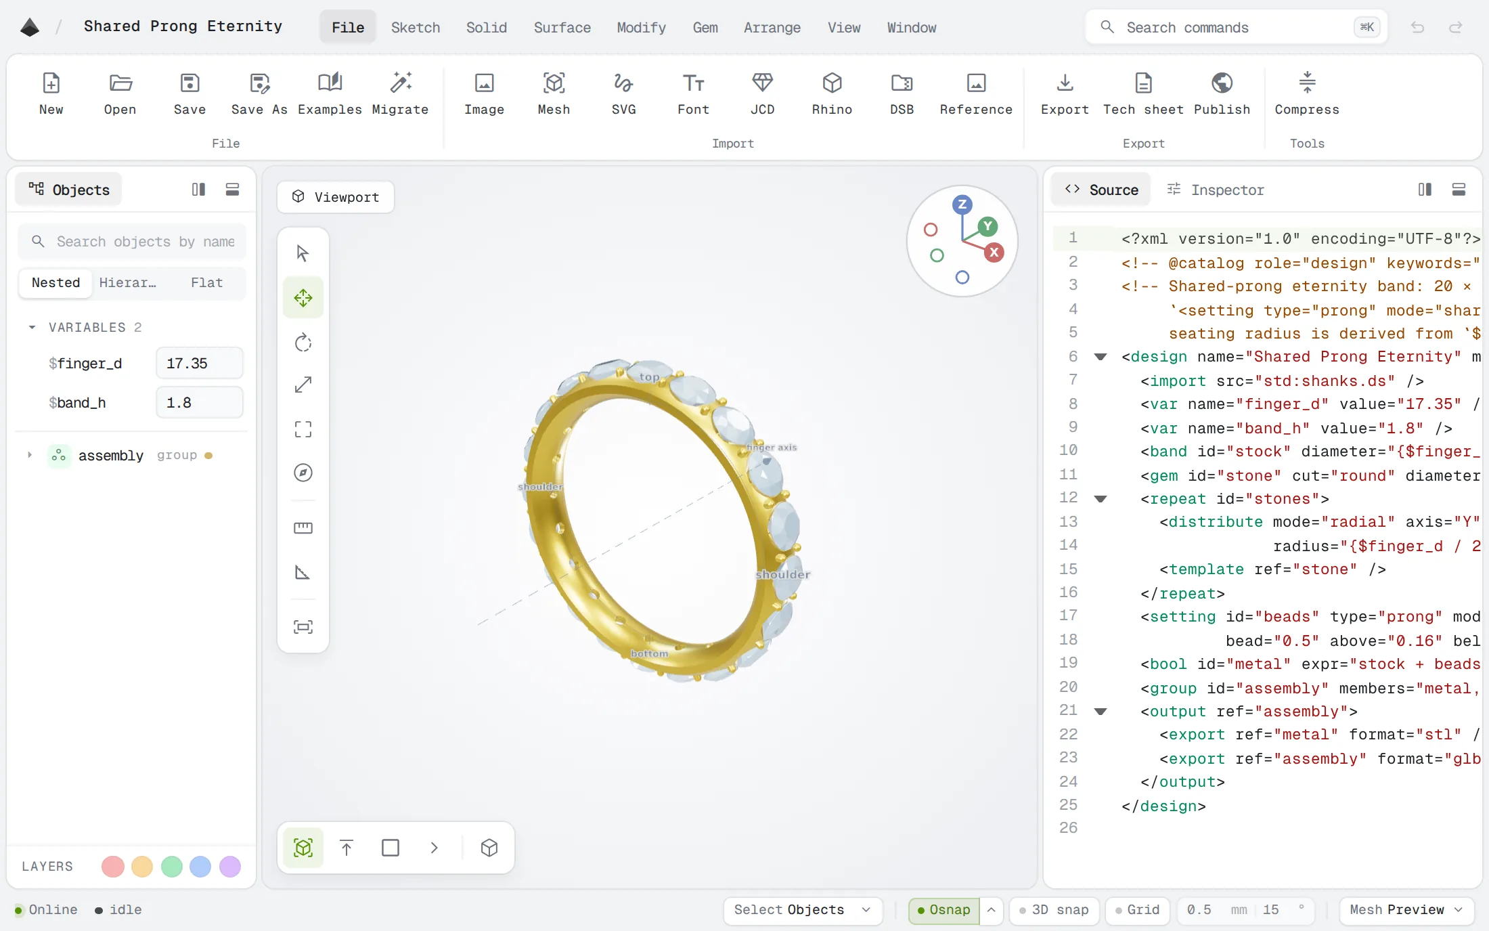Toggle 3D snap on
The height and width of the screenshot is (931, 1489).
[x=1054, y=910]
